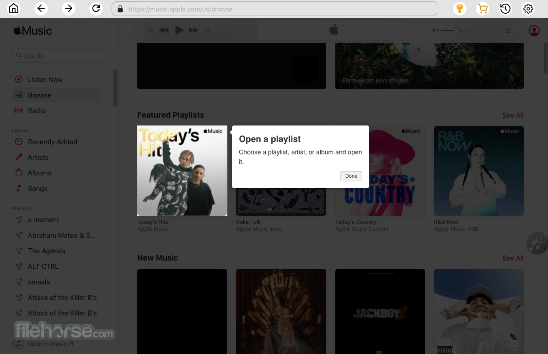Click the Apple Music R&B curator link

(456, 229)
